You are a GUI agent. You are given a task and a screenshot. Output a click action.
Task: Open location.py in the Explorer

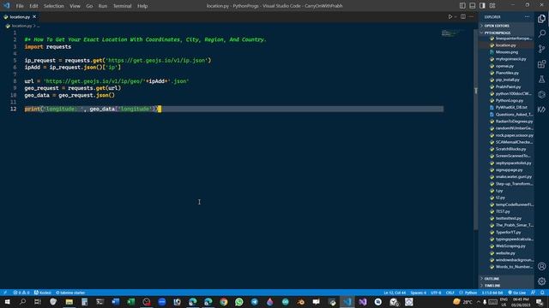click(506, 45)
